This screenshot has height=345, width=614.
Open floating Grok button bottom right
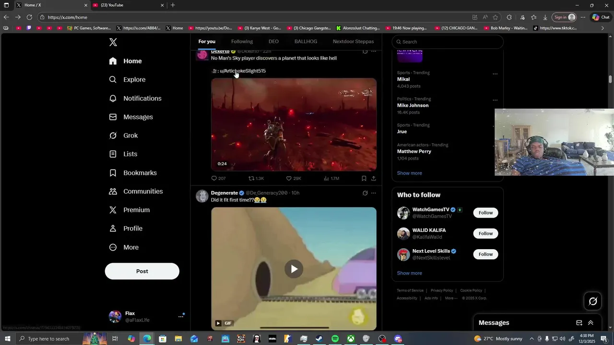coord(593,301)
